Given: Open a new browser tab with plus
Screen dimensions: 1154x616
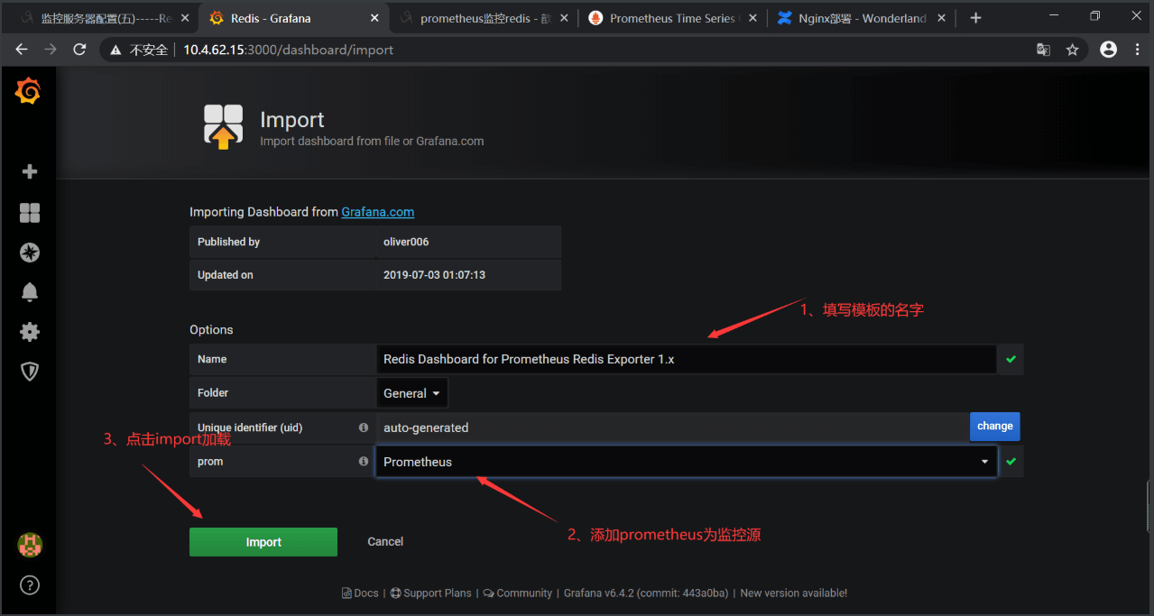Looking at the screenshot, I should point(975,18).
